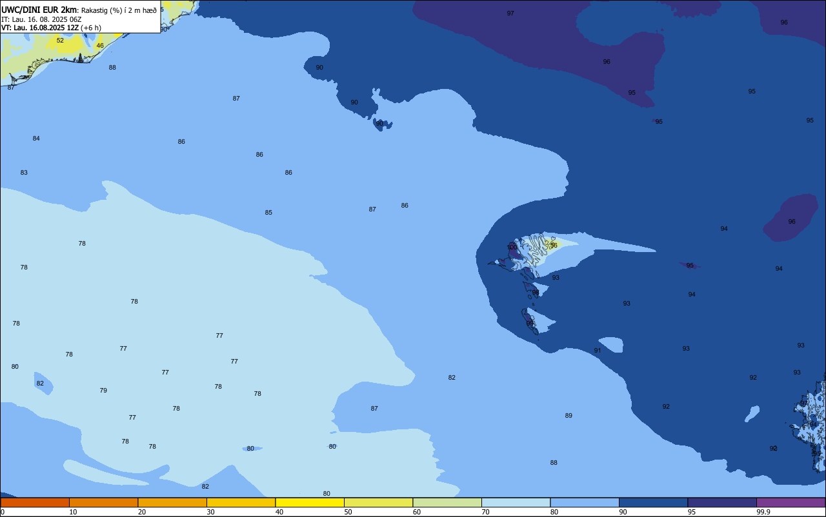Click the '56' value on the yellow island patch
Image resolution: width=826 pixels, height=517 pixels.
click(553, 246)
